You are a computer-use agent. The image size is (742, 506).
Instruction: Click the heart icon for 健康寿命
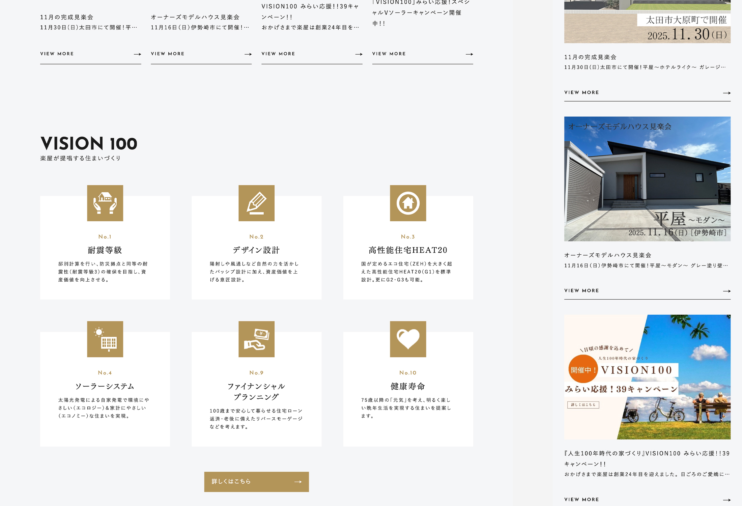[408, 339]
